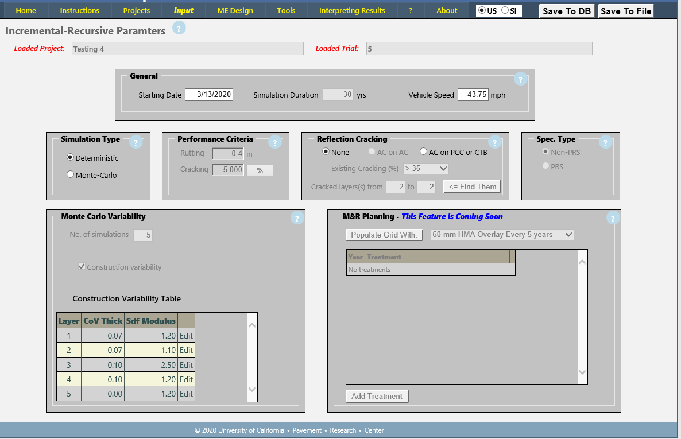This screenshot has height=439, width=681.
Task: Open Performance Criteria help icon
Action: [274, 143]
